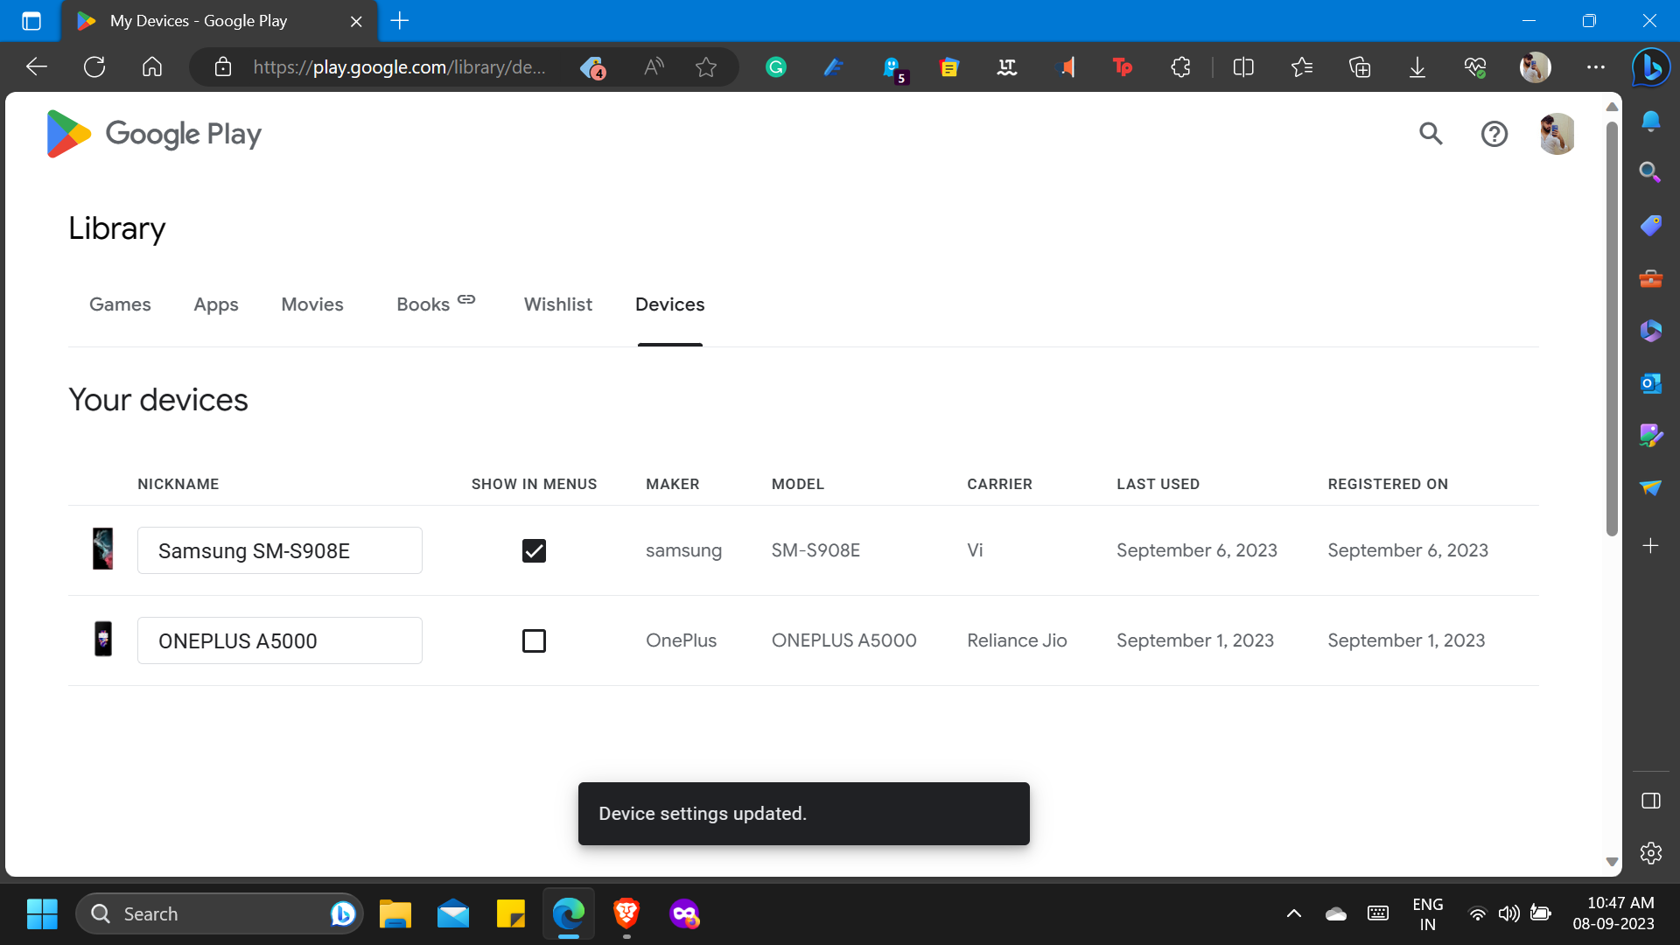This screenshot has height=945, width=1680.
Task: Check Show in menus for OnePlus
Action: pyautogui.click(x=534, y=640)
